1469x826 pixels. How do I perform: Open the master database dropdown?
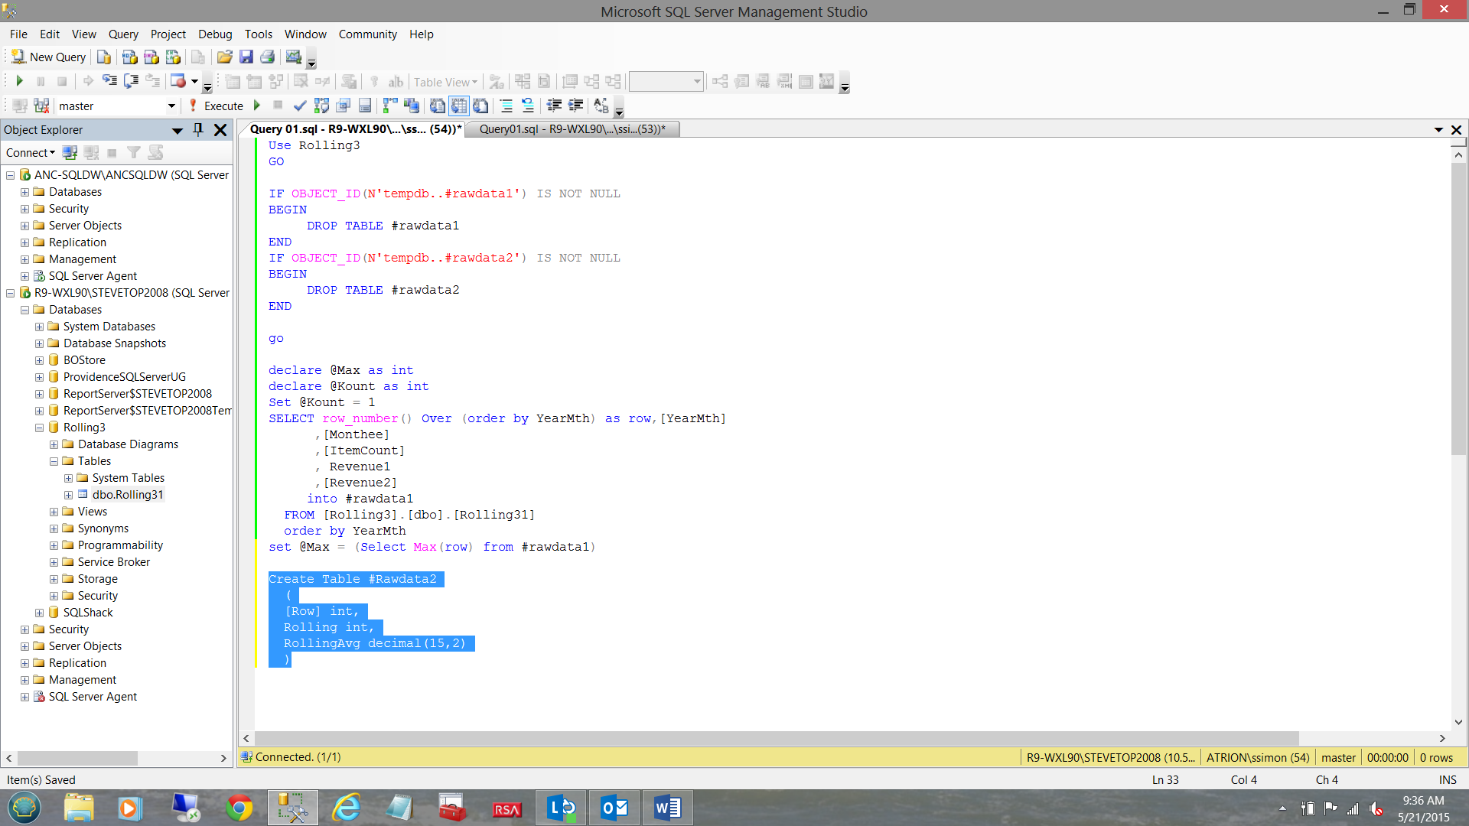click(x=171, y=106)
